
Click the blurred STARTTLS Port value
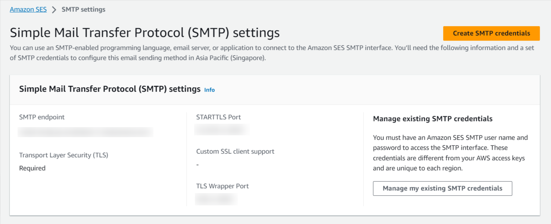coord(222,130)
